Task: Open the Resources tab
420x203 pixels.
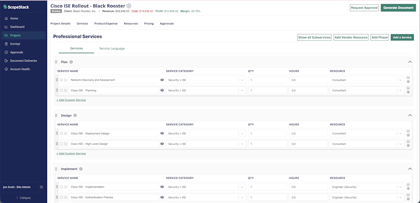Action: pos(130,23)
